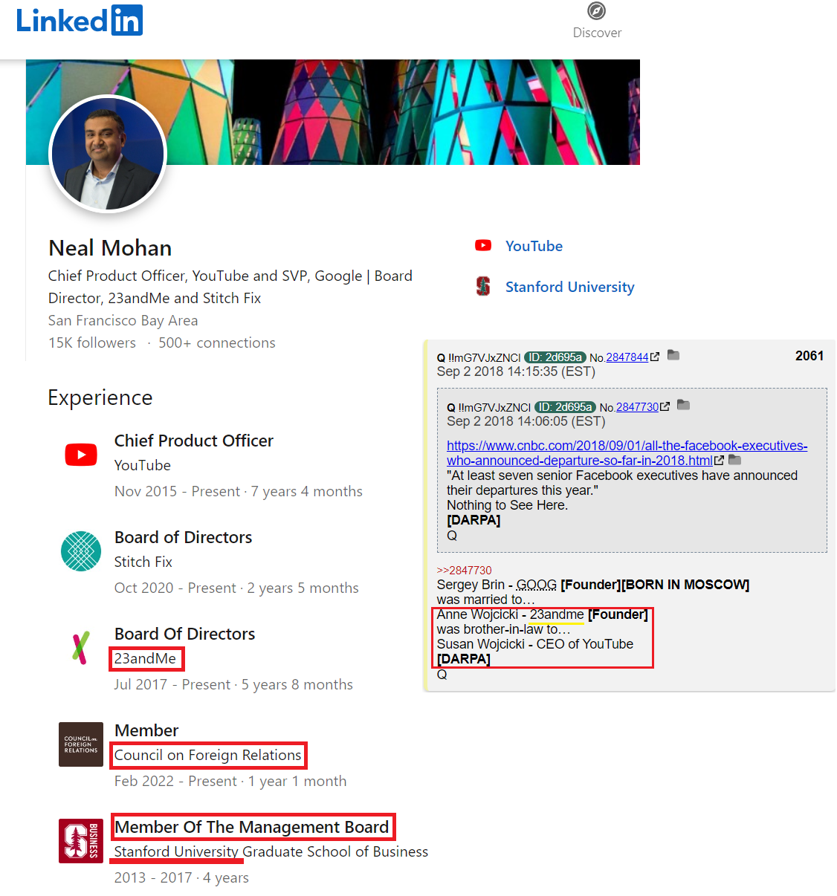Select Nov 2015 - Present date range
This screenshot has width=837, height=896.
tap(178, 491)
